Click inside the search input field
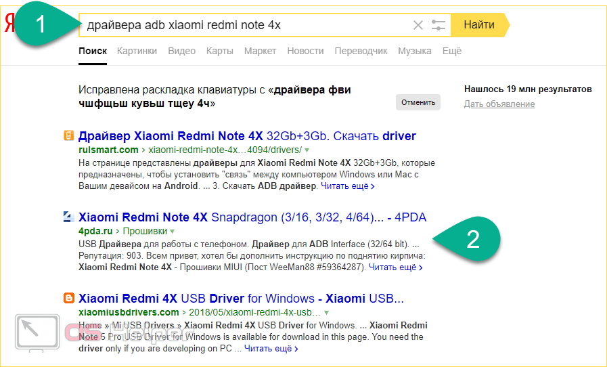 coord(244,25)
